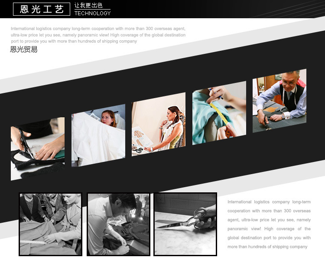Open the black-and-white group examining cloth photo
Viewport: 325px width, 264px height.
click(x=50, y=224)
